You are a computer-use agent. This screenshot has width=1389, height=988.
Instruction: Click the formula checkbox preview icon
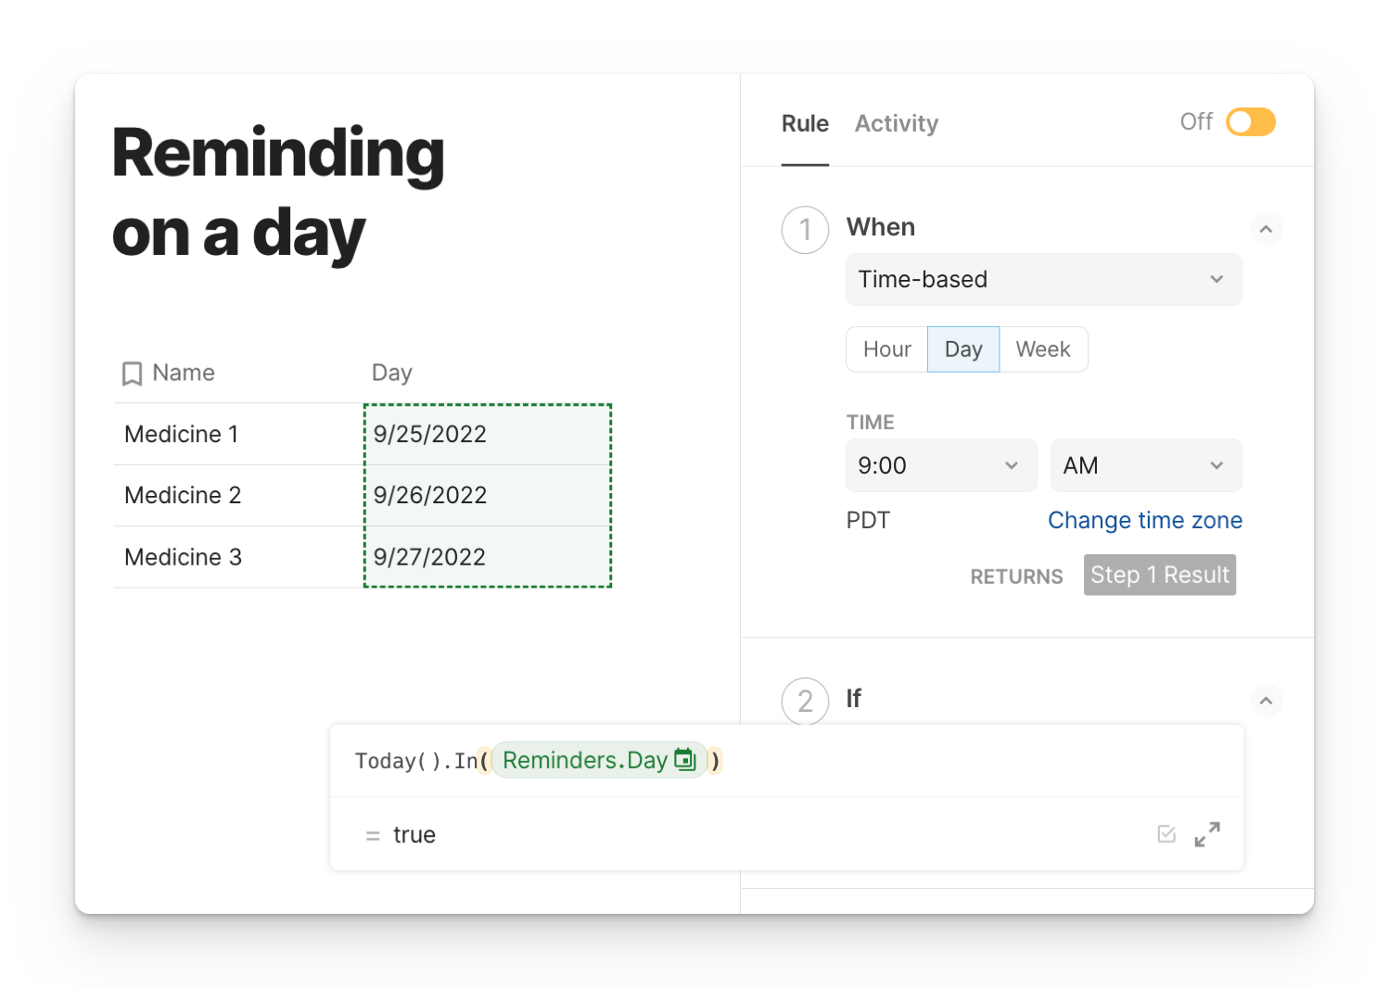1166,834
